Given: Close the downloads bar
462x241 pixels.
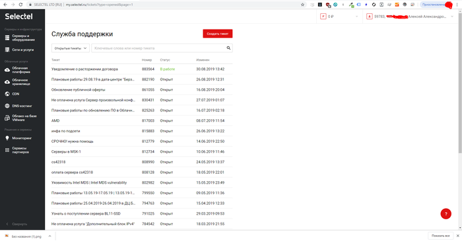Looking at the screenshot, I should click(457, 236).
